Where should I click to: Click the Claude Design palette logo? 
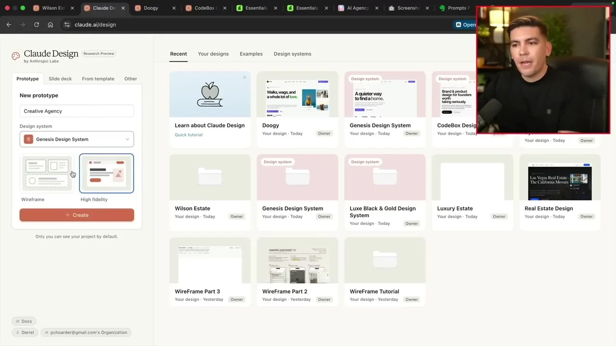[16, 56]
